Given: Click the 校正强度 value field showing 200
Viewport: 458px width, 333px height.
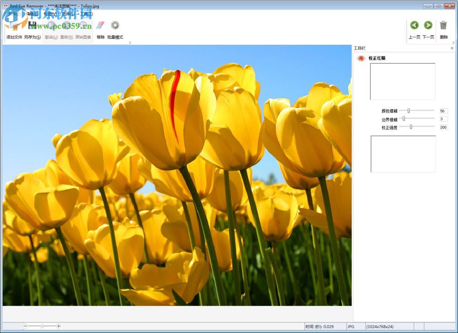Looking at the screenshot, I should click(x=444, y=127).
